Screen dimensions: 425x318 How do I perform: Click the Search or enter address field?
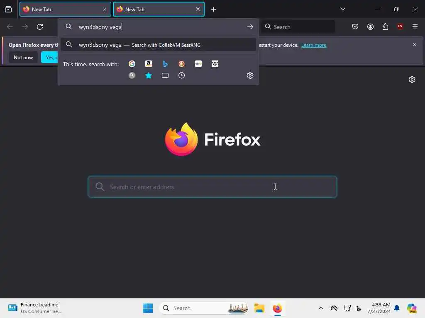coord(212,187)
